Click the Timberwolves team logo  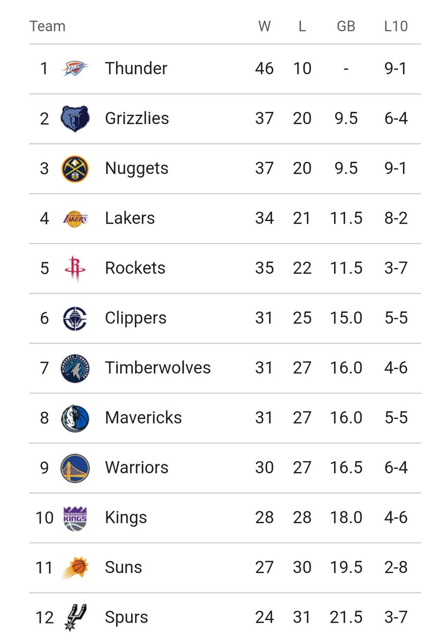[75, 368]
